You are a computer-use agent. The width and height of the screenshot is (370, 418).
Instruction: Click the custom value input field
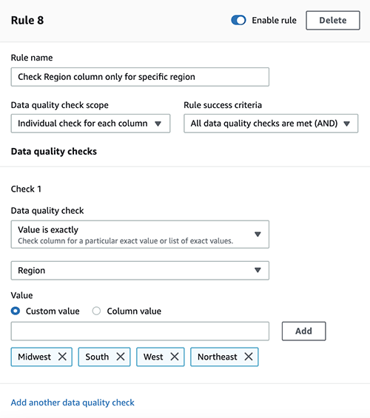coord(140,331)
